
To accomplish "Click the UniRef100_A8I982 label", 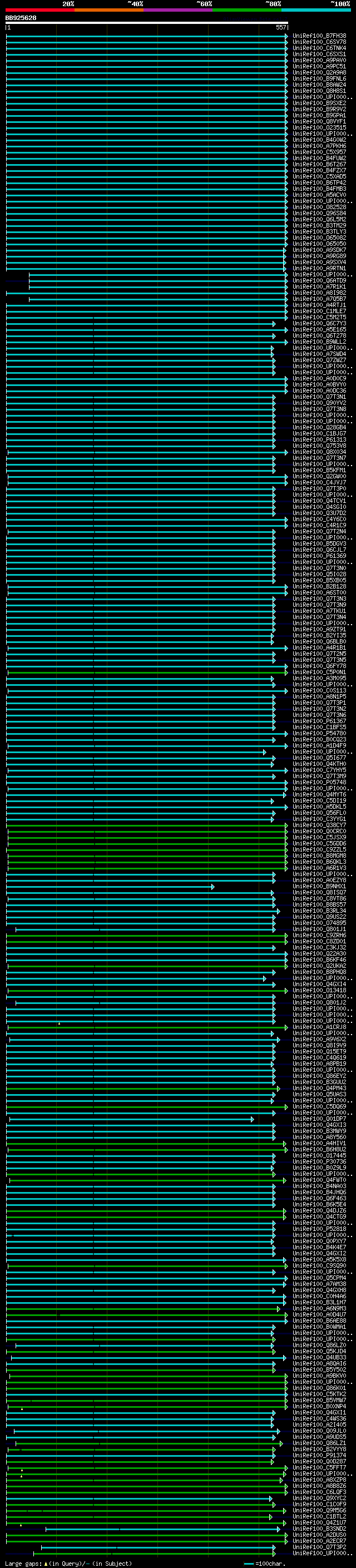I will click(319, 293).
